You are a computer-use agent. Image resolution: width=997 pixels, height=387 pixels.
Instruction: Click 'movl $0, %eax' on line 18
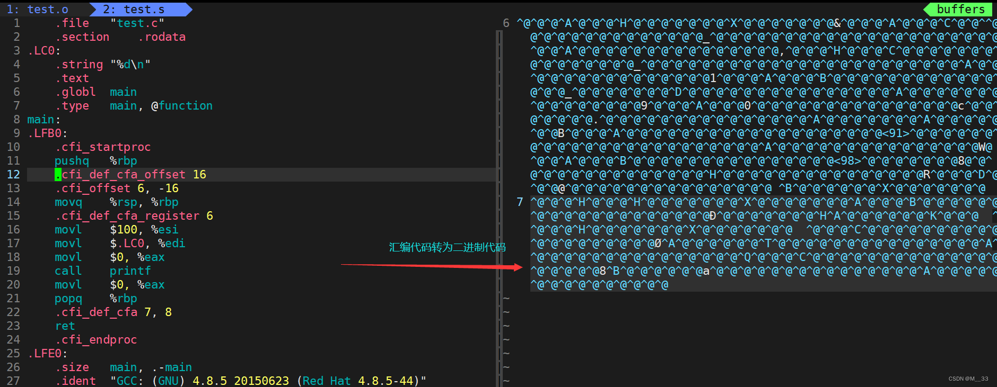pyautogui.click(x=110, y=257)
